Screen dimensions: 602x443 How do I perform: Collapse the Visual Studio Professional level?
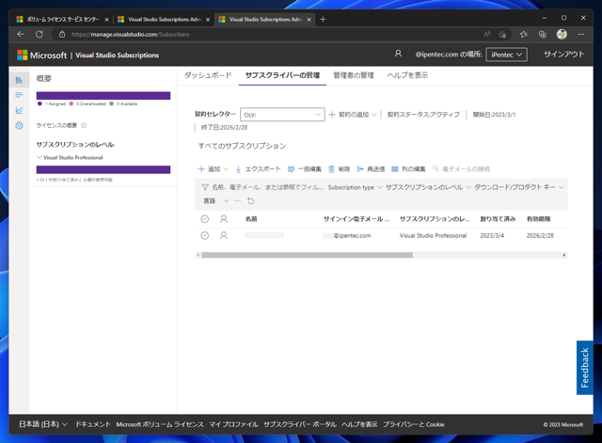(40, 158)
